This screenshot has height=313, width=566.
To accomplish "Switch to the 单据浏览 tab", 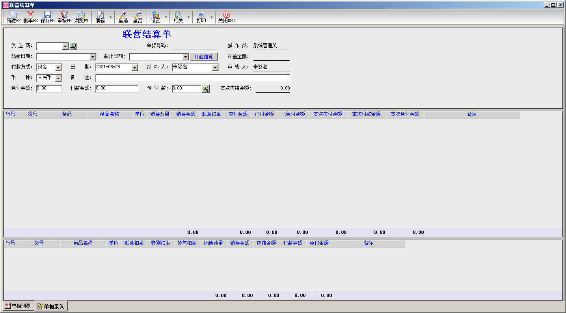I will tap(17, 306).
